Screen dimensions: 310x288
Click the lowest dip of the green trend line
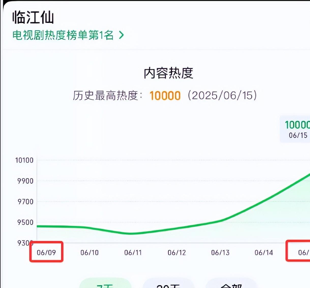click(131, 233)
